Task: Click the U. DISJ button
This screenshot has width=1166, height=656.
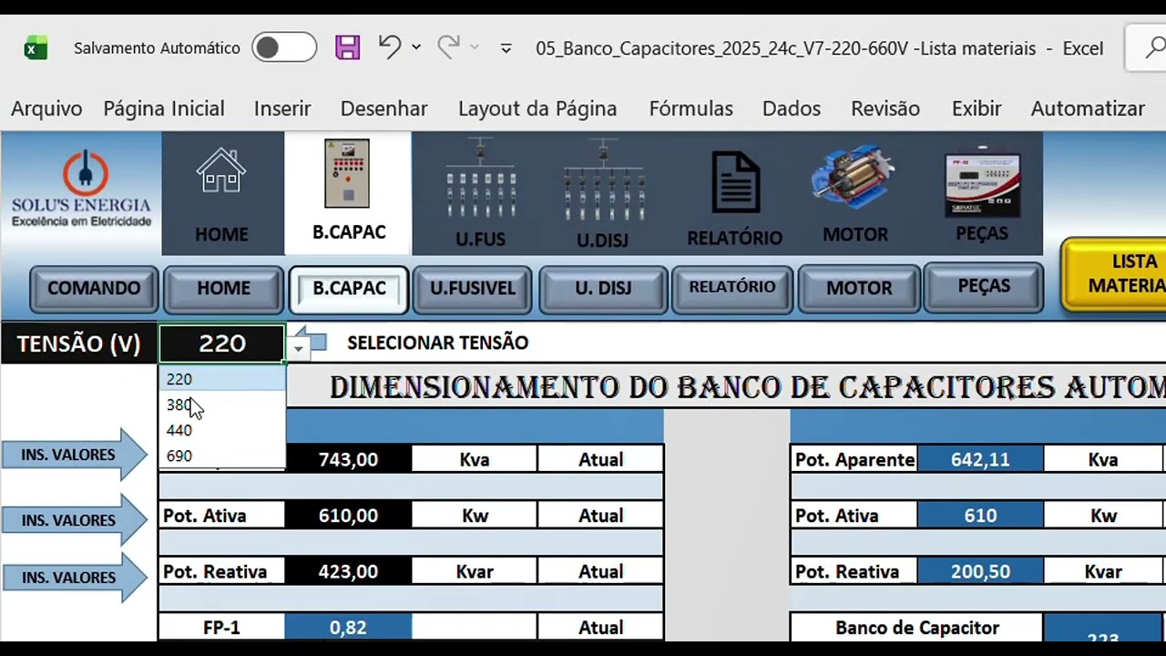Action: click(602, 289)
